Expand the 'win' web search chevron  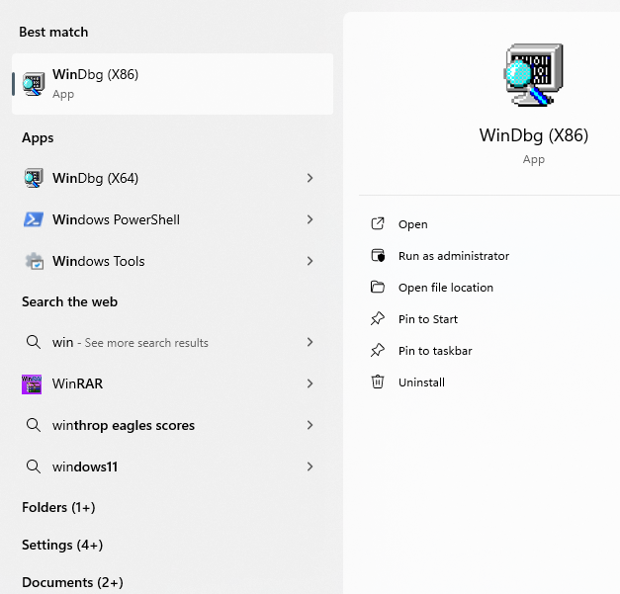pyautogui.click(x=310, y=342)
